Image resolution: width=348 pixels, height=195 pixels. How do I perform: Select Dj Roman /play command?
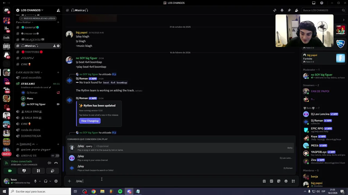click(181, 168)
